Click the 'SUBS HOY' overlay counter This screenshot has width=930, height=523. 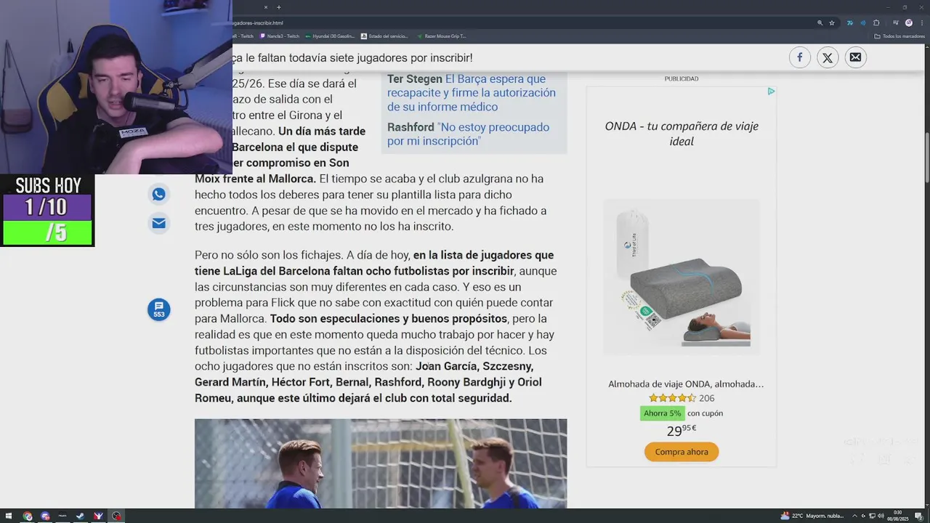47,211
